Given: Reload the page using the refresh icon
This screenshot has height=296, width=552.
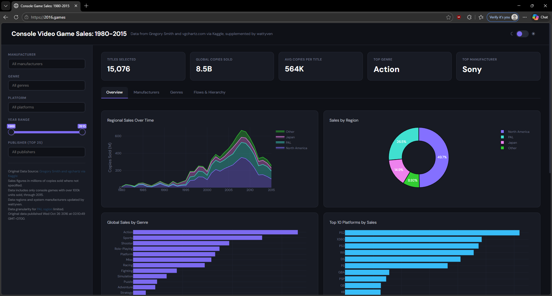Looking at the screenshot, I should 16,17.
